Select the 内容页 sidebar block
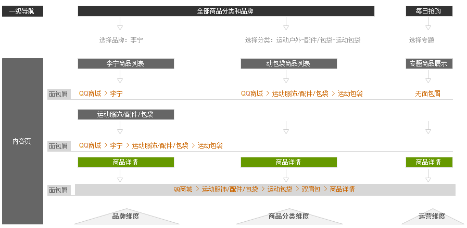Screen dimensions: 467x228 (22, 141)
